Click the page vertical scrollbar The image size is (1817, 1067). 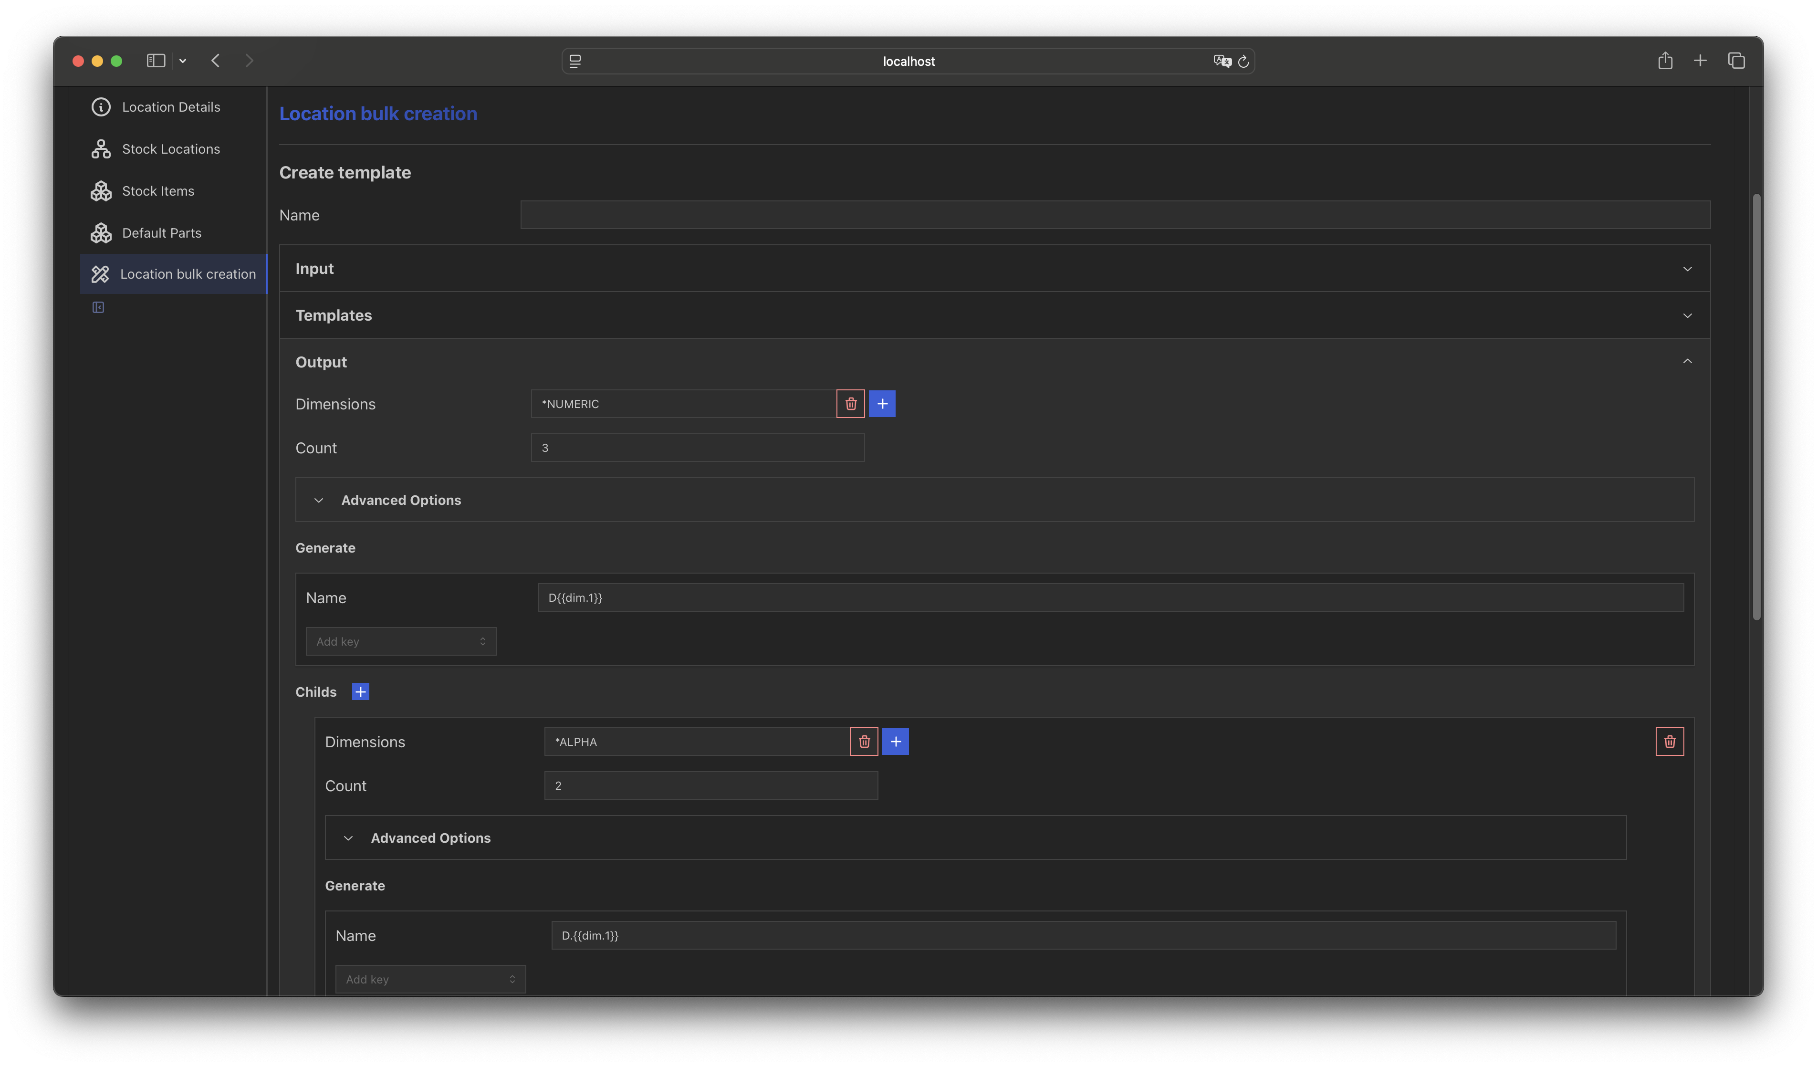tap(1756, 408)
